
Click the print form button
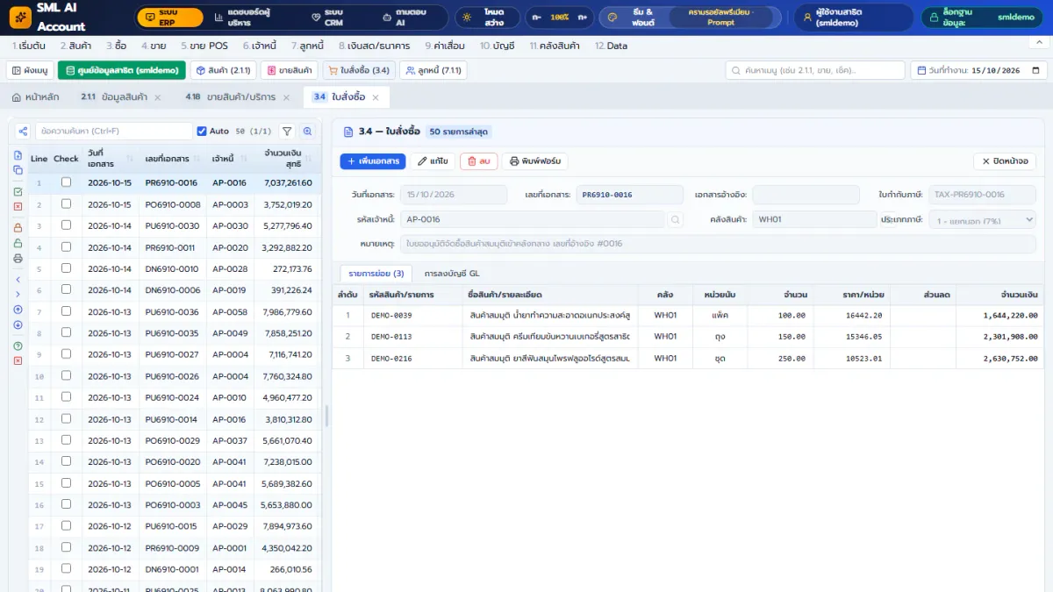(534, 161)
